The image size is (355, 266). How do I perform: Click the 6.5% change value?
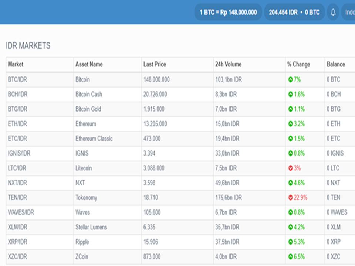(299, 257)
